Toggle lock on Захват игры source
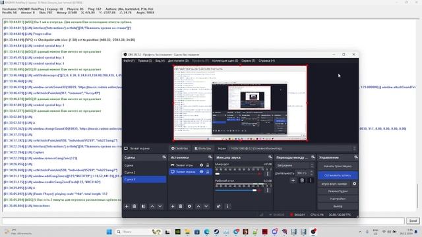The width and height of the screenshot is (422, 237). click(x=208, y=165)
